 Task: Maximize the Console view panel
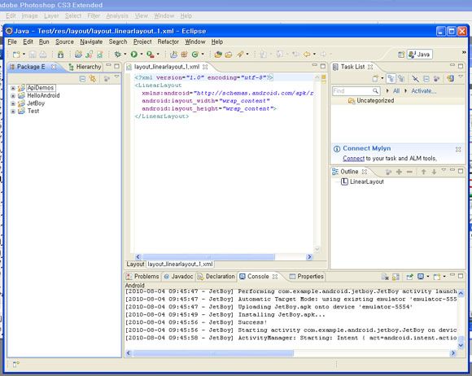[461, 276]
